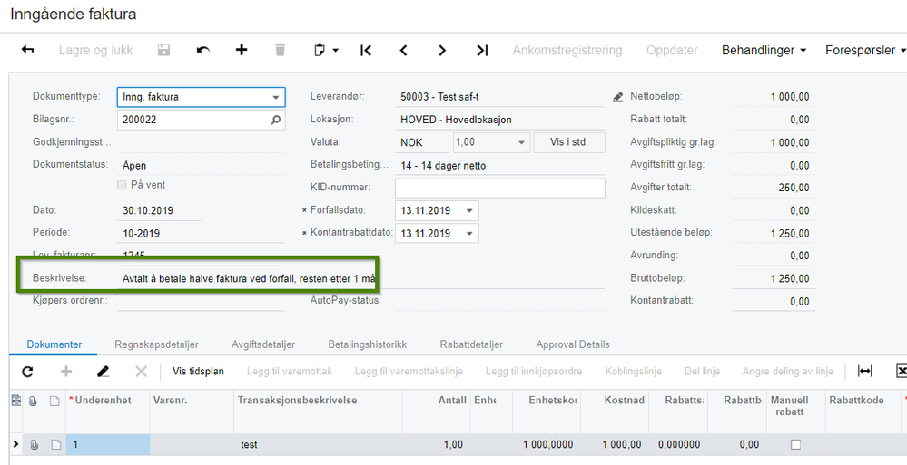Click the Underenhet cell with value 1

[108, 445]
